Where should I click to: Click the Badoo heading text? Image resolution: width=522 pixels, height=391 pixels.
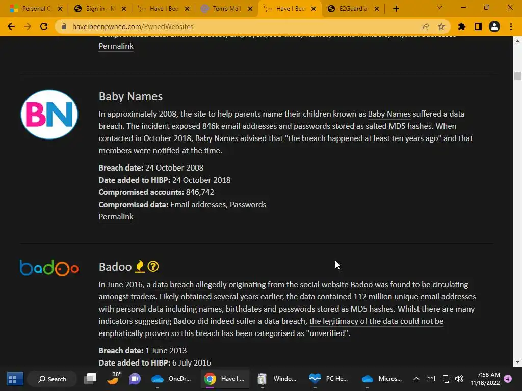point(115,267)
